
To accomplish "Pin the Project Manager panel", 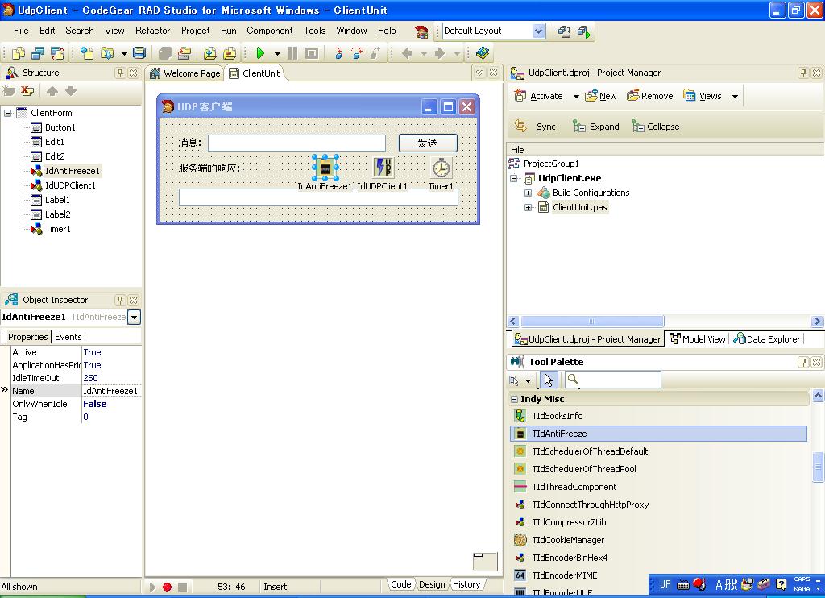I will [803, 73].
